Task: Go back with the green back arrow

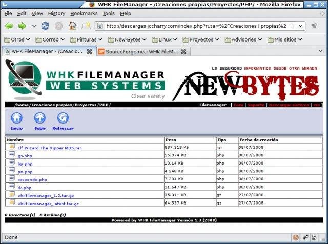Action: [9, 26]
